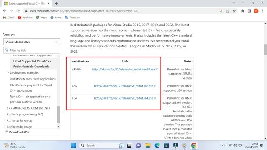This screenshot has height=150, width=267.
Task: Open Bing chat icon in the search box
Action: click(121, 145)
